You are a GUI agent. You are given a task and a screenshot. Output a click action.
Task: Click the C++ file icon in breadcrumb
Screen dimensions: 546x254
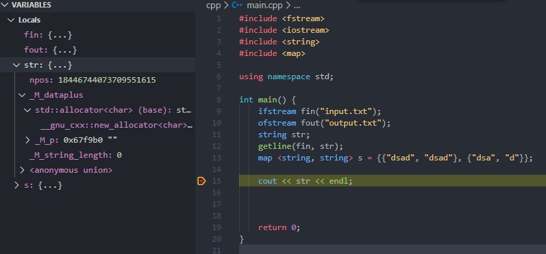[237, 5]
